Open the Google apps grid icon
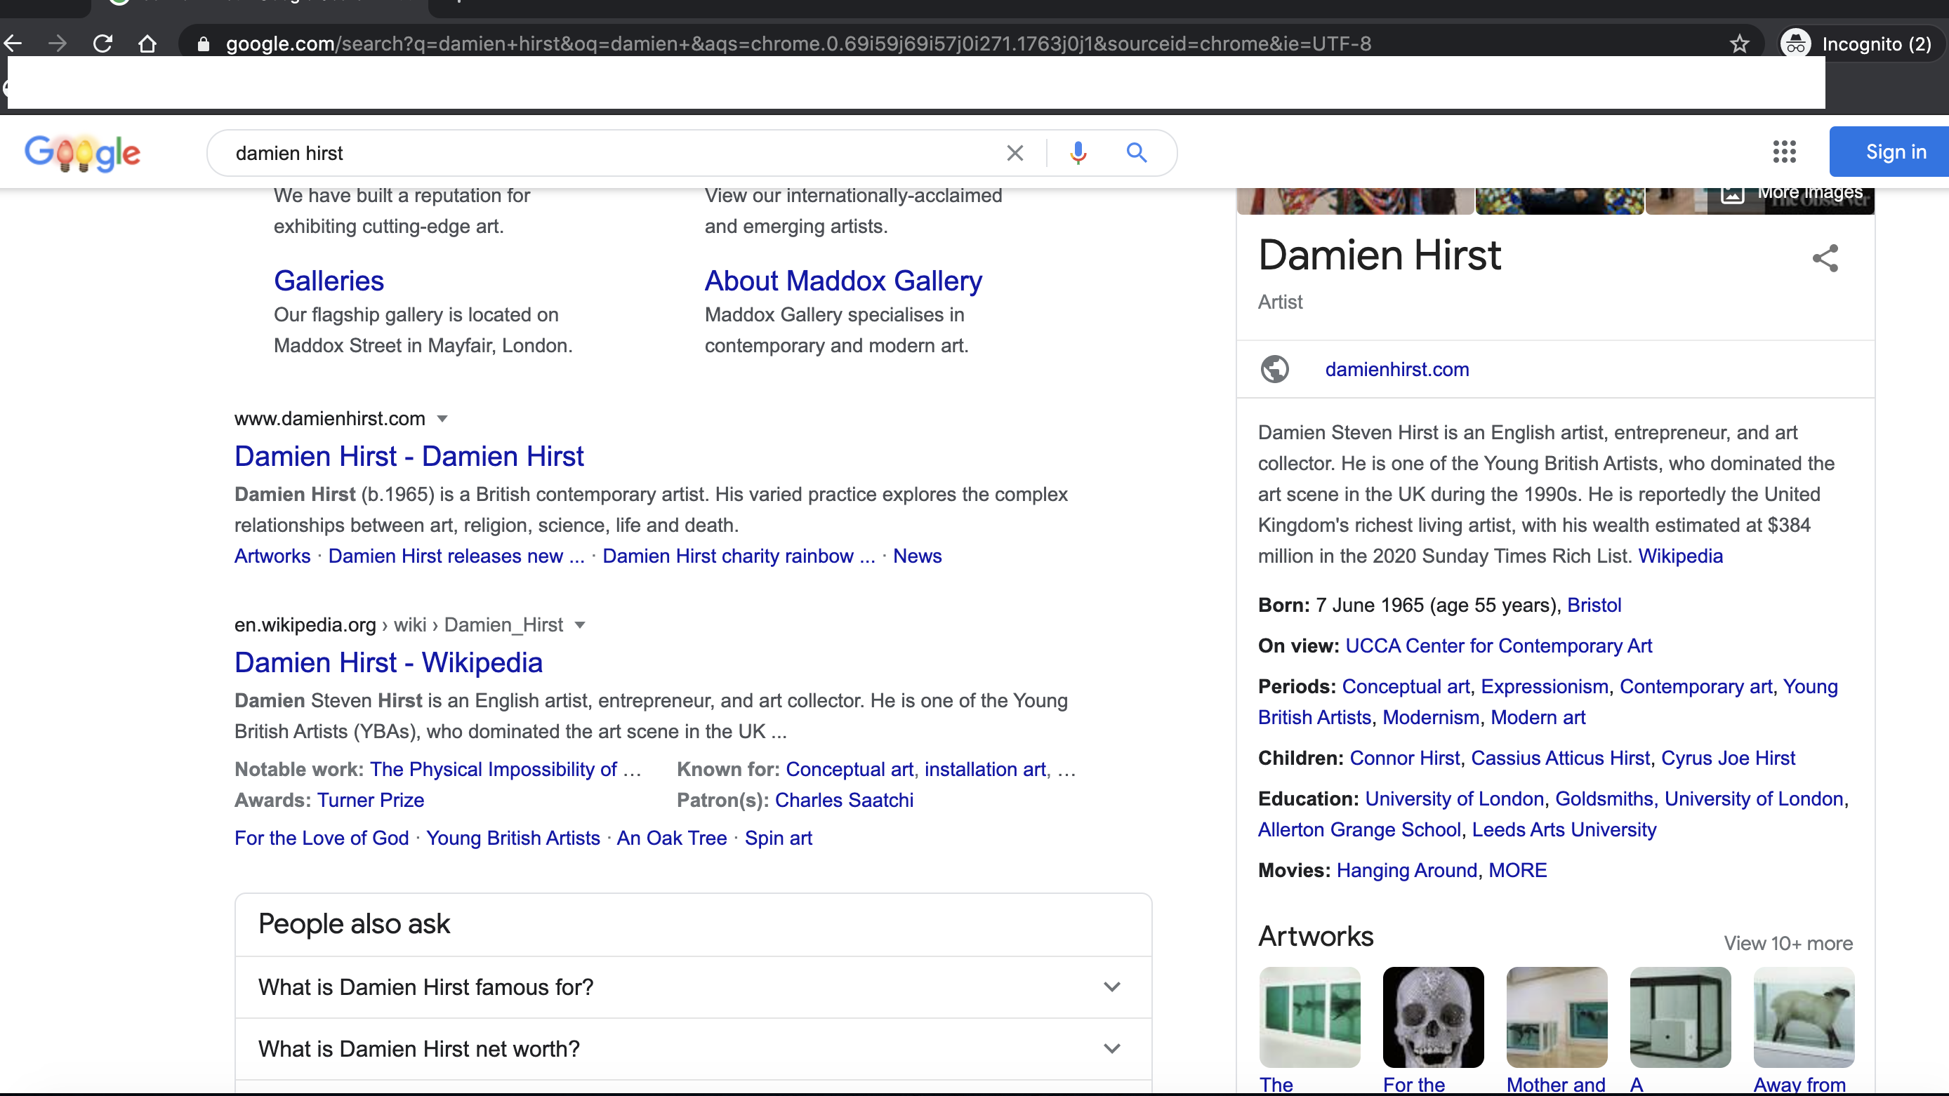Image resolution: width=1949 pixels, height=1096 pixels. coord(1784,152)
